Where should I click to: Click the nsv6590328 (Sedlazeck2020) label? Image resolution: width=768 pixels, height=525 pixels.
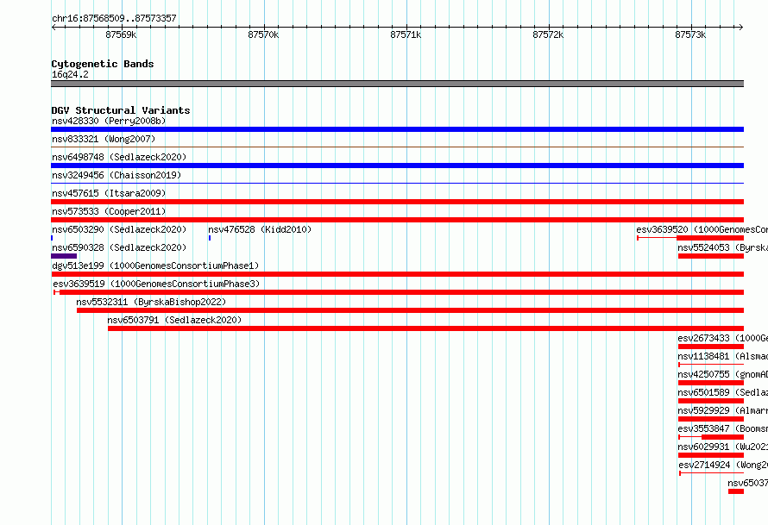point(119,247)
